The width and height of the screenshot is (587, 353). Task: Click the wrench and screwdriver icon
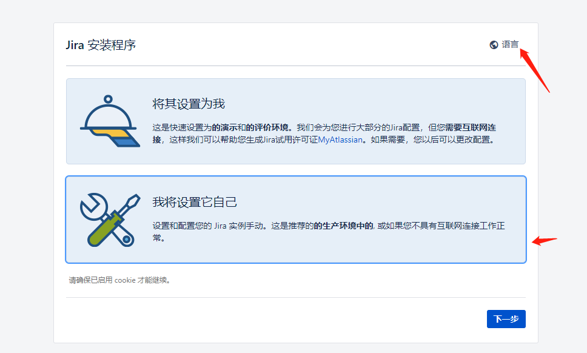click(x=110, y=220)
